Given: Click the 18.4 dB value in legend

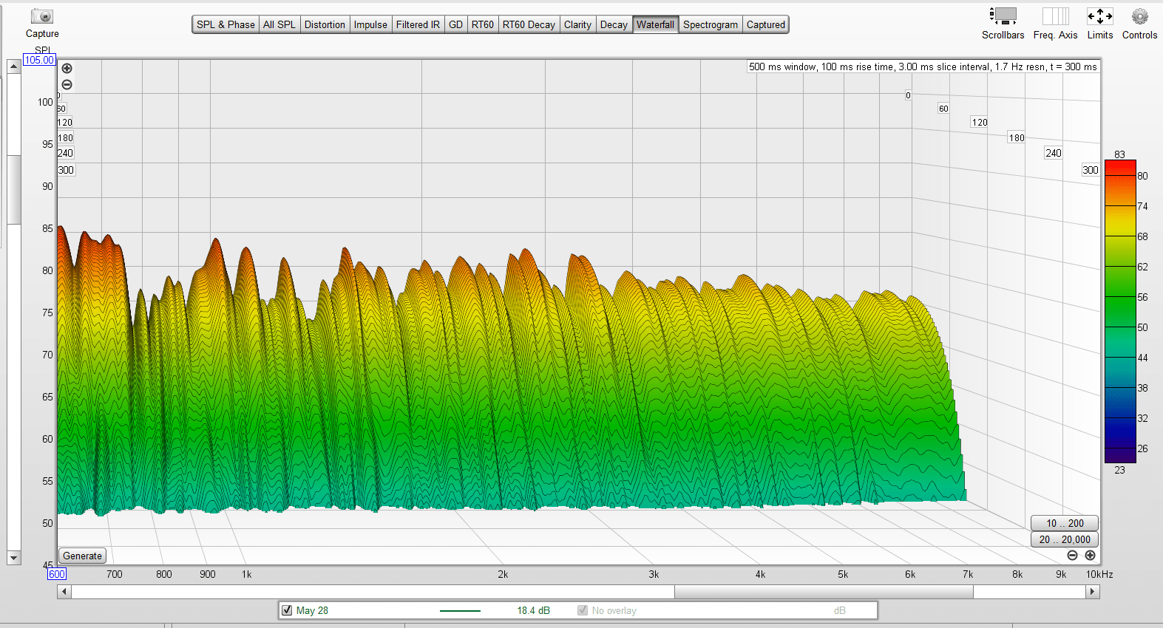Looking at the screenshot, I should click(533, 610).
